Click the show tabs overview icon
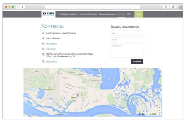This screenshot has height=123, width=185. [173, 7]
